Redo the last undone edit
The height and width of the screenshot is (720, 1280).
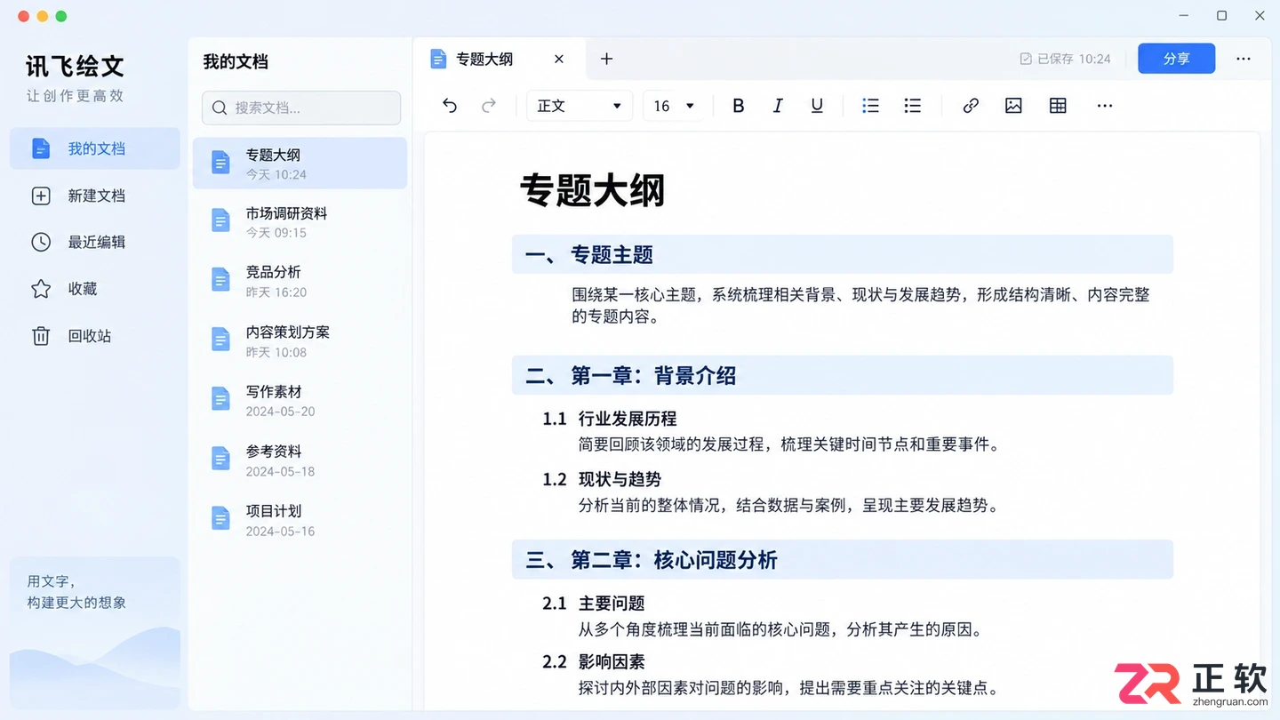(x=488, y=106)
